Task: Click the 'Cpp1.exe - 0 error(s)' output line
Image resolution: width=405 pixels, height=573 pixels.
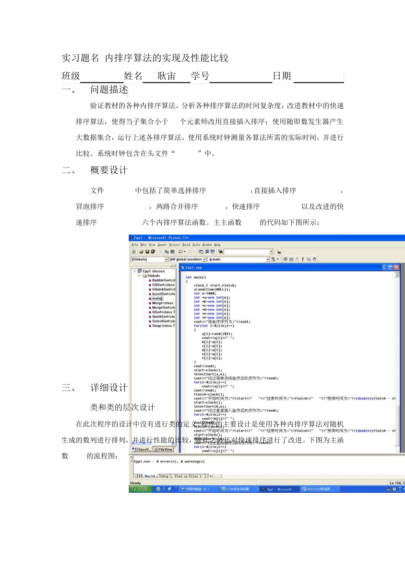Action: coord(169,461)
